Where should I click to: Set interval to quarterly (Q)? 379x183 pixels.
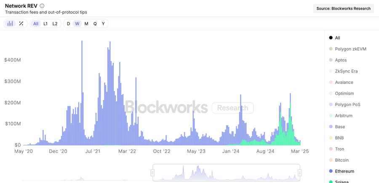click(95, 24)
